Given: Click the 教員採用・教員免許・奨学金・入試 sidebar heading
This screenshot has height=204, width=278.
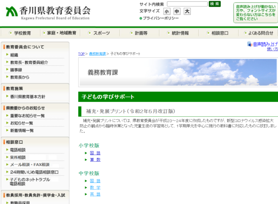Looking at the screenshot, I should pos(35,195).
